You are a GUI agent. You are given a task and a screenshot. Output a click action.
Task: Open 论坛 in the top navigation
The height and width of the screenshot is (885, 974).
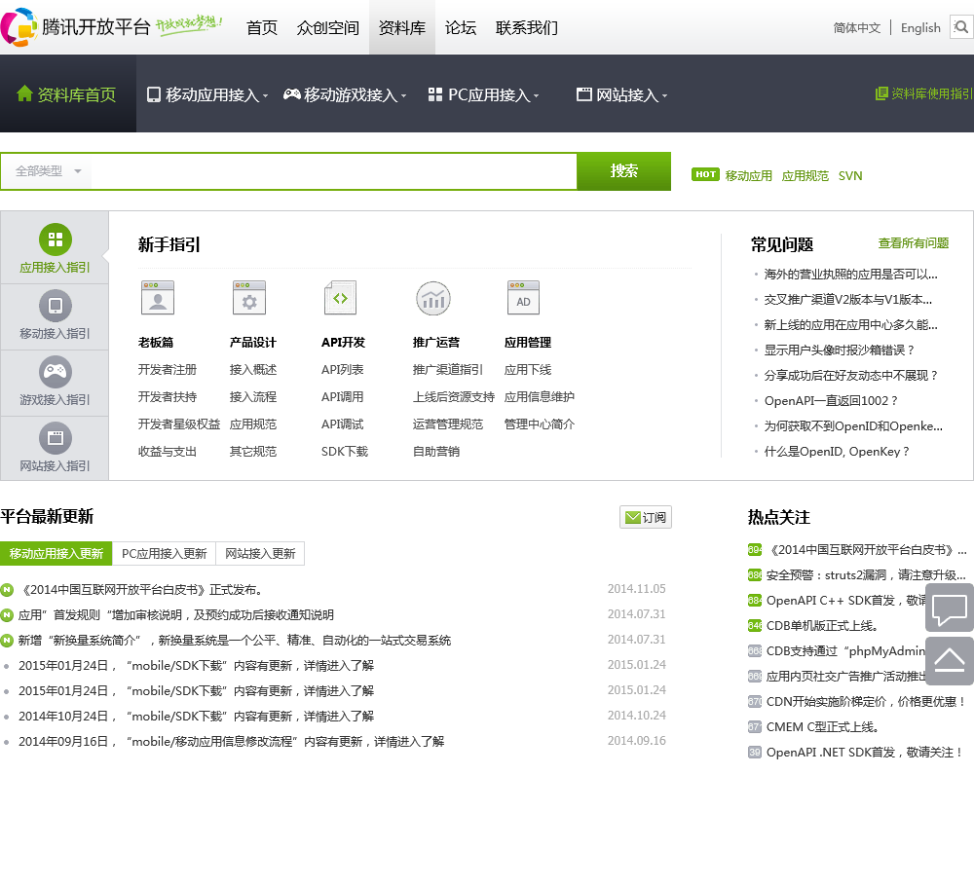tap(461, 27)
